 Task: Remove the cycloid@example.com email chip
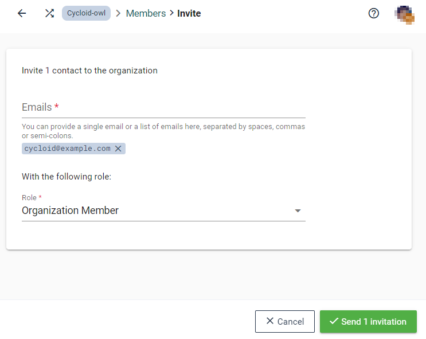pos(118,149)
